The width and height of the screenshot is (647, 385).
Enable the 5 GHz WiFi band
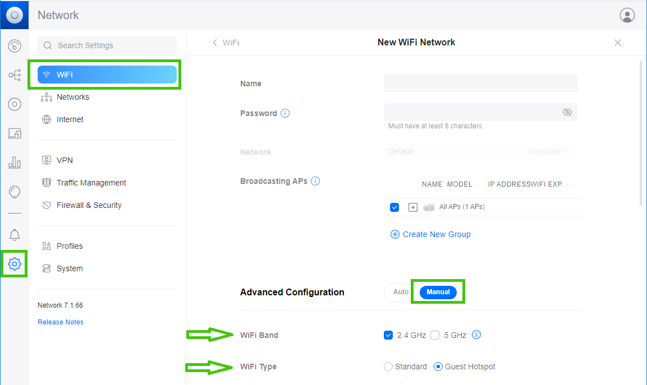click(x=435, y=335)
